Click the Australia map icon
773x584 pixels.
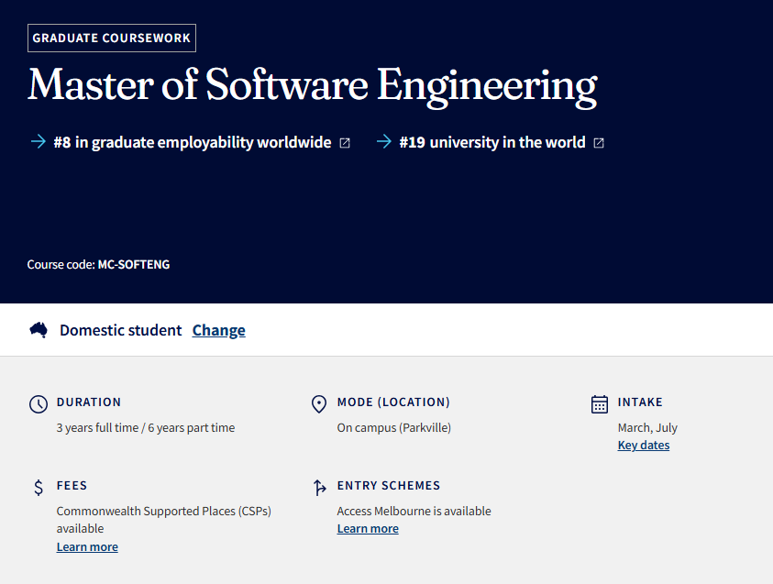(x=39, y=330)
